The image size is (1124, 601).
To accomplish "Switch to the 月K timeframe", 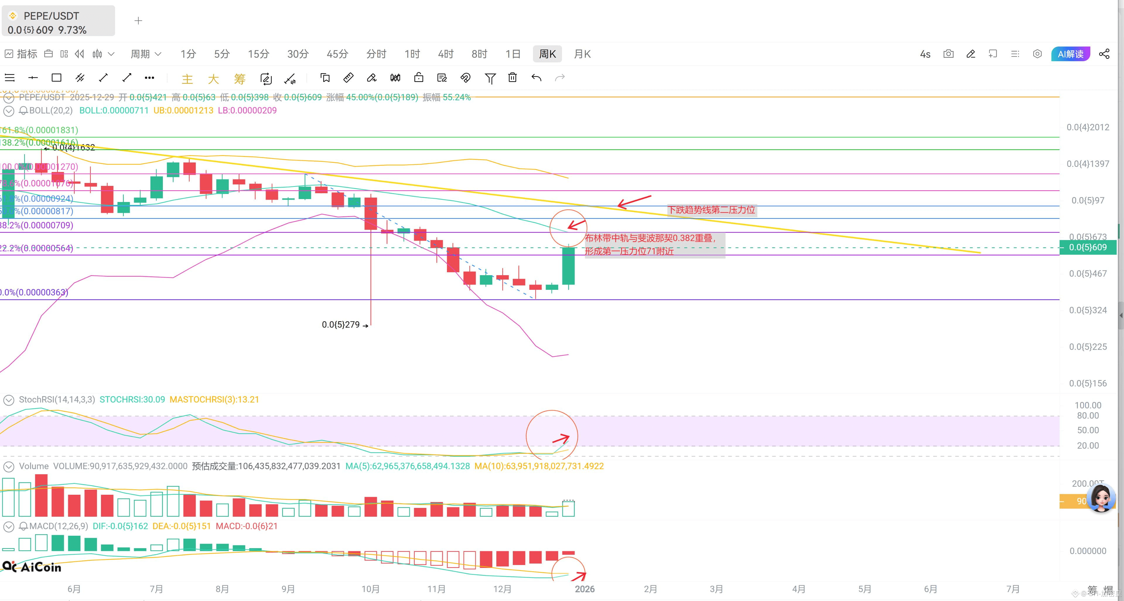I will (x=582, y=54).
